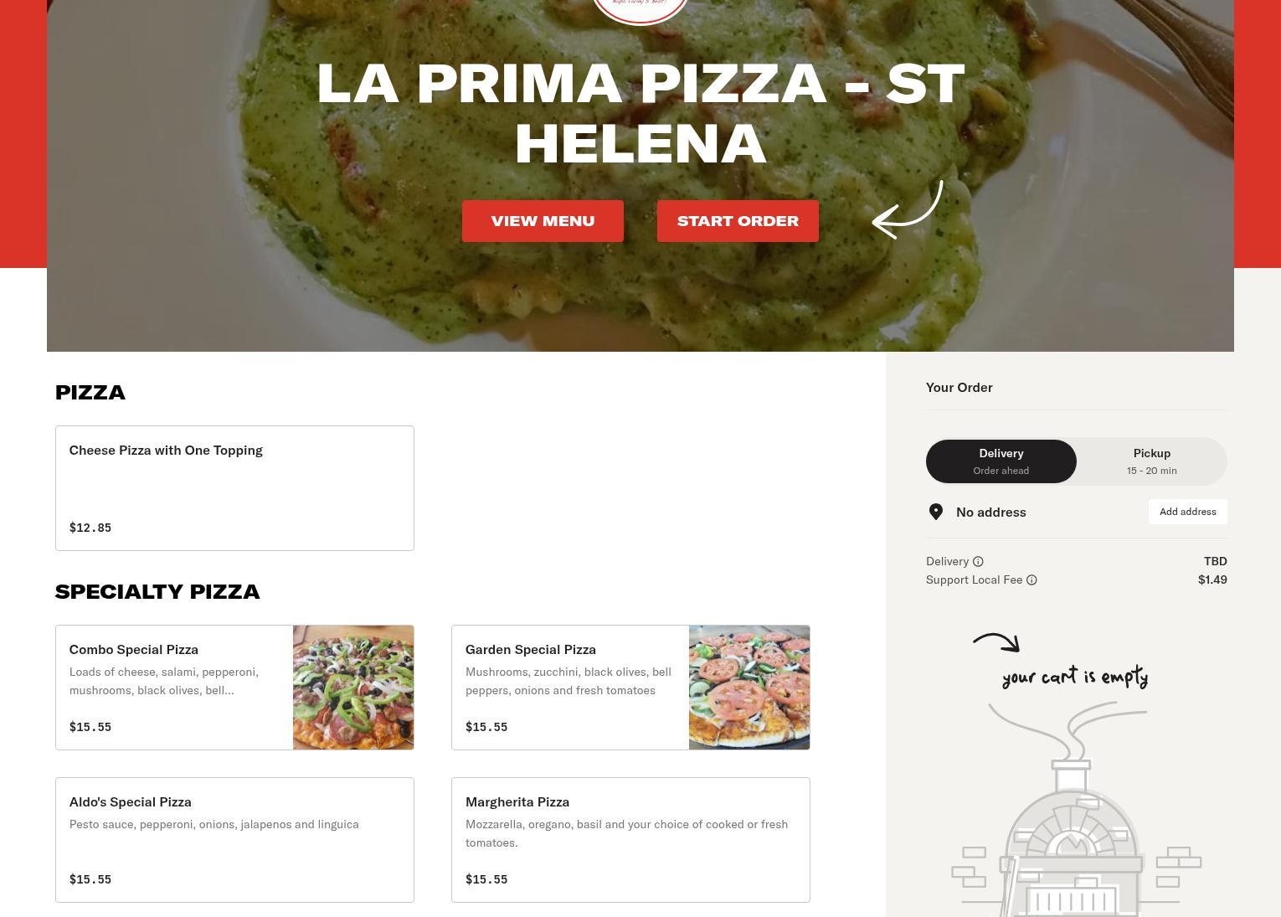Click the Delivery info icon

pyautogui.click(x=978, y=562)
